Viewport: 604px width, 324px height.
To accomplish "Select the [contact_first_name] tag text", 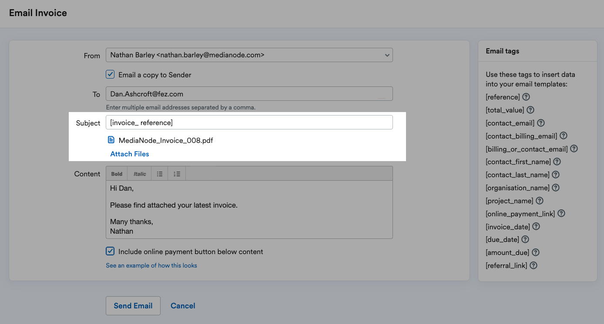I will (x=518, y=162).
